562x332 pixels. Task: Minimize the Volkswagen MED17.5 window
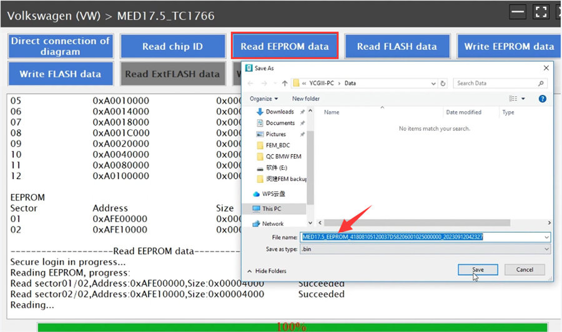[518, 12]
